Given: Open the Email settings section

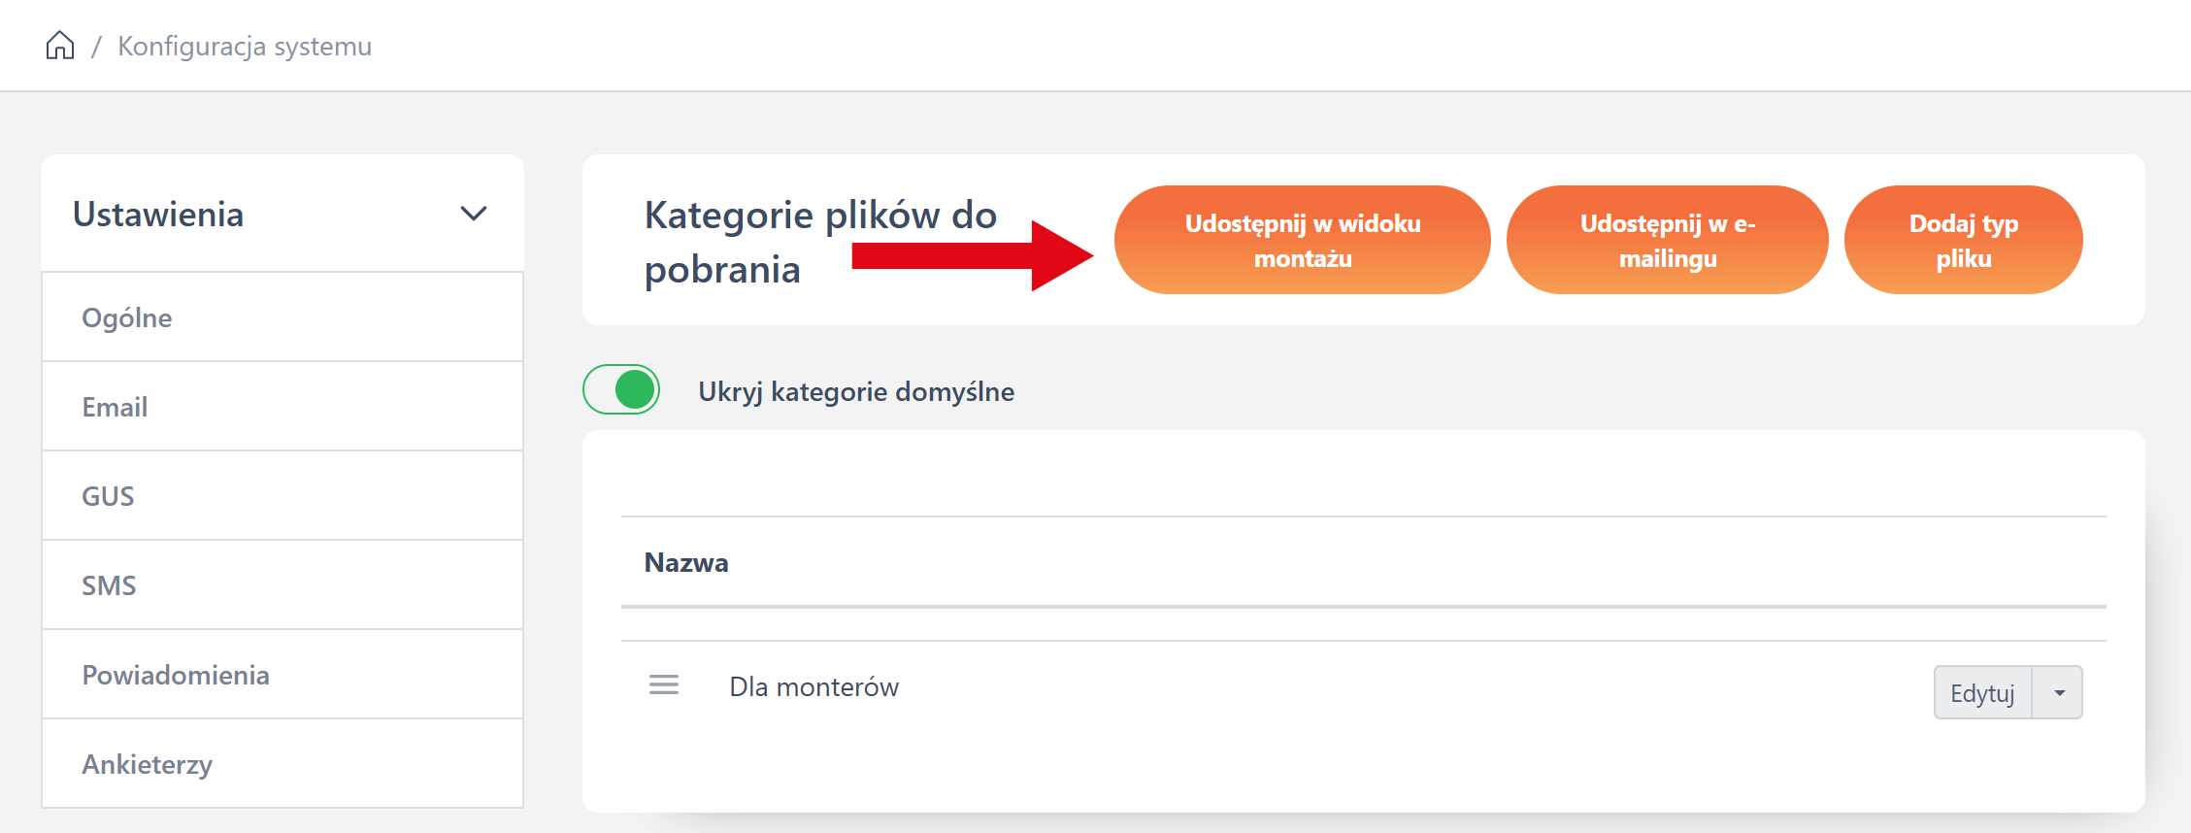Looking at the screenshot, I should [x=115, y=407].
